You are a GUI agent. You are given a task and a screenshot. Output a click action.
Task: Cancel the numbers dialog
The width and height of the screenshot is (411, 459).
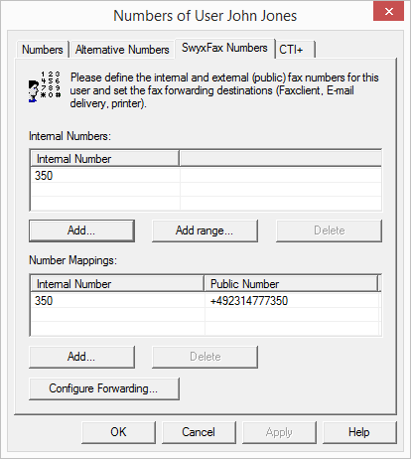(x=199, y=432)
